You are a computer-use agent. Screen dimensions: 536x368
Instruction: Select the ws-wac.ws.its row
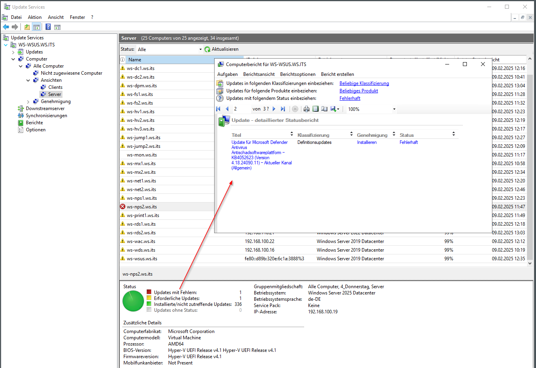pyautogui.click(x=323, y=241)
